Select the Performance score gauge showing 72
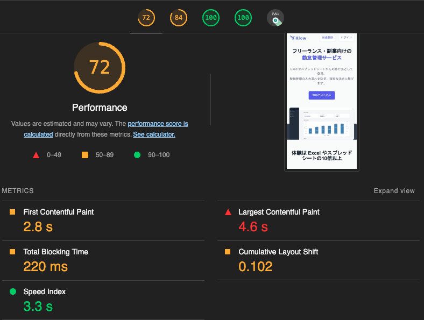The height and width of the screenshot is (320, 424). [146, 18]
